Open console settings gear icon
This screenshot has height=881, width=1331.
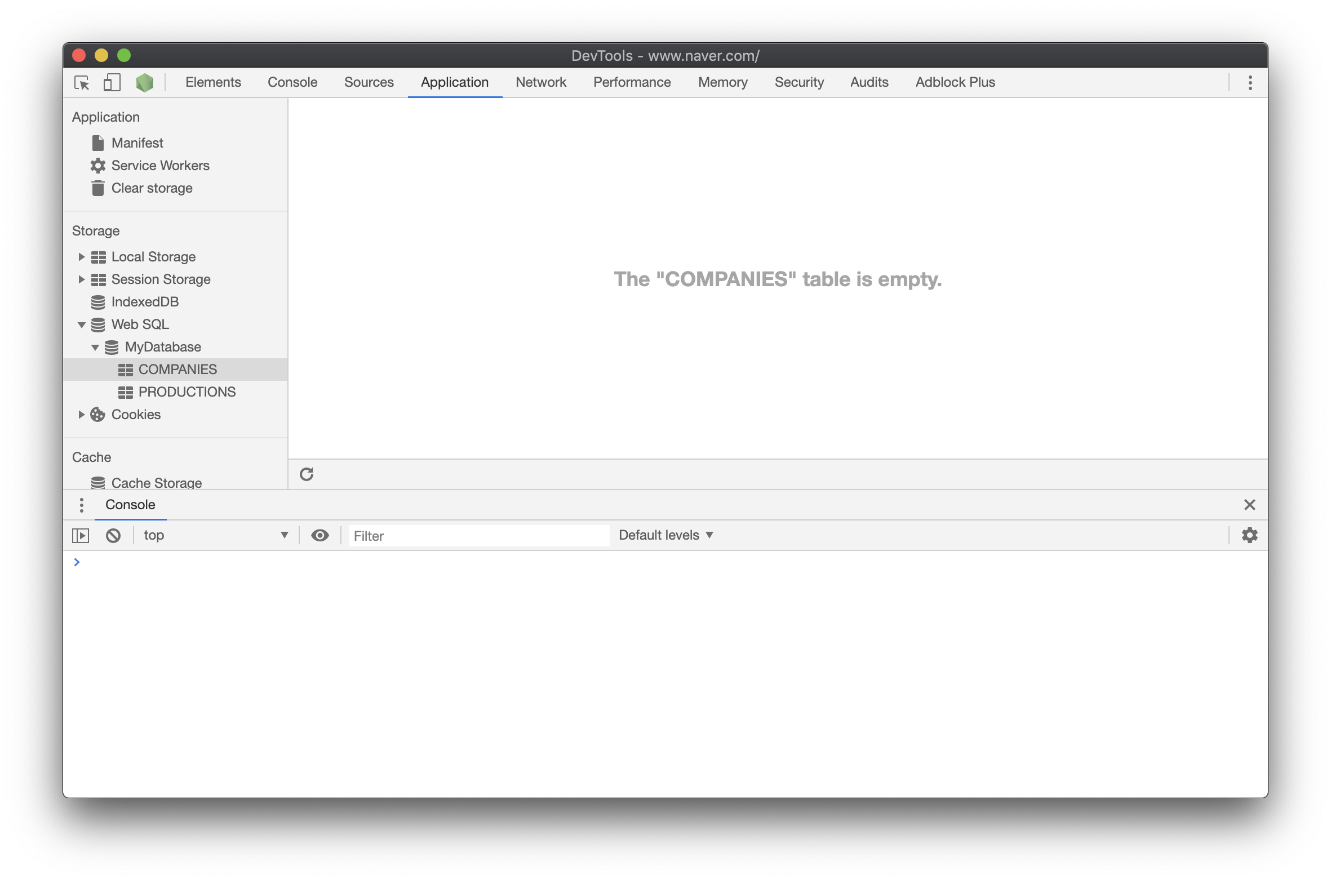[x=1249, y=535]
